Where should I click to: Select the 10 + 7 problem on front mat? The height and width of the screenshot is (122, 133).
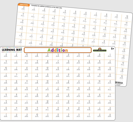(x=99, y=82)
